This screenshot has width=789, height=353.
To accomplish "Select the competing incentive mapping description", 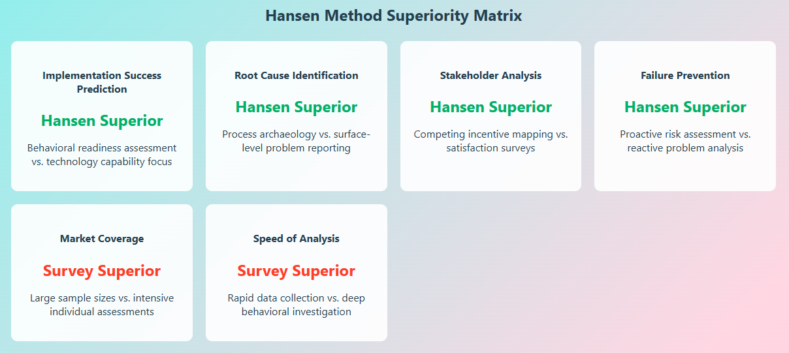I will point(491,141).
